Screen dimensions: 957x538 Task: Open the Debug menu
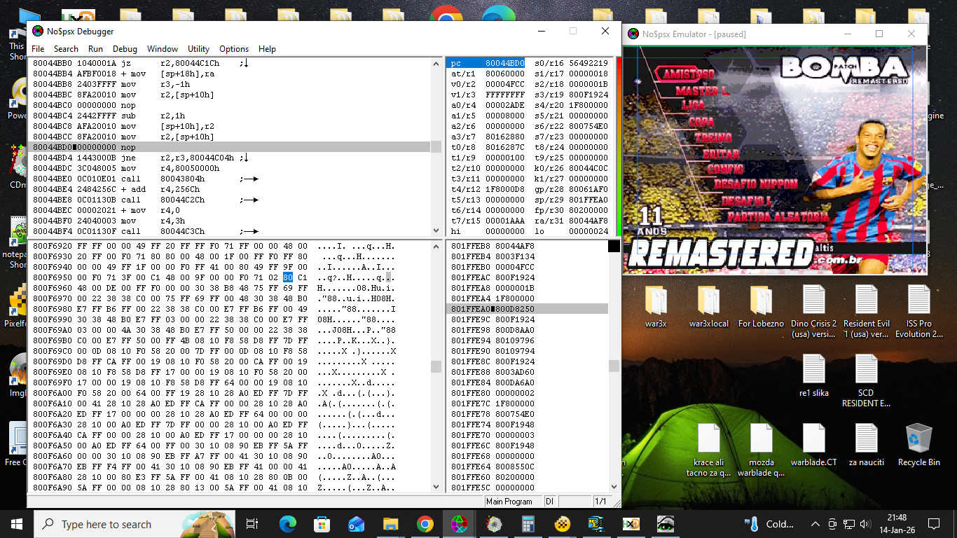(125, 49)
